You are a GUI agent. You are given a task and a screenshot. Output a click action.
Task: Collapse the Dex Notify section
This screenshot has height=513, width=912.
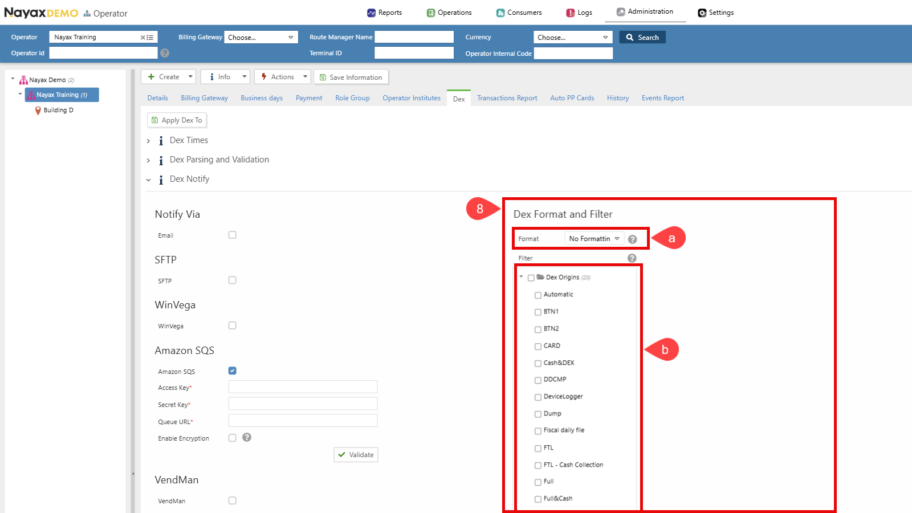pos(148,180)
